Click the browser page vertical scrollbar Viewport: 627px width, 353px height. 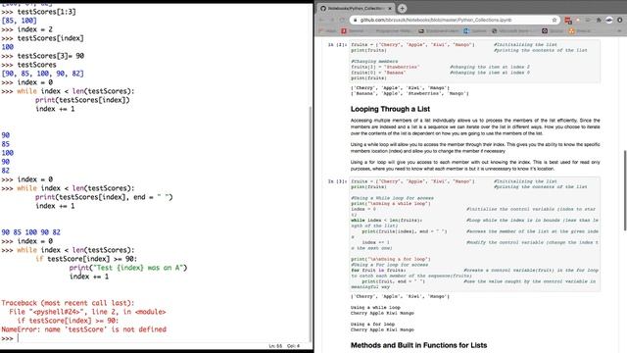coord(625,190)
